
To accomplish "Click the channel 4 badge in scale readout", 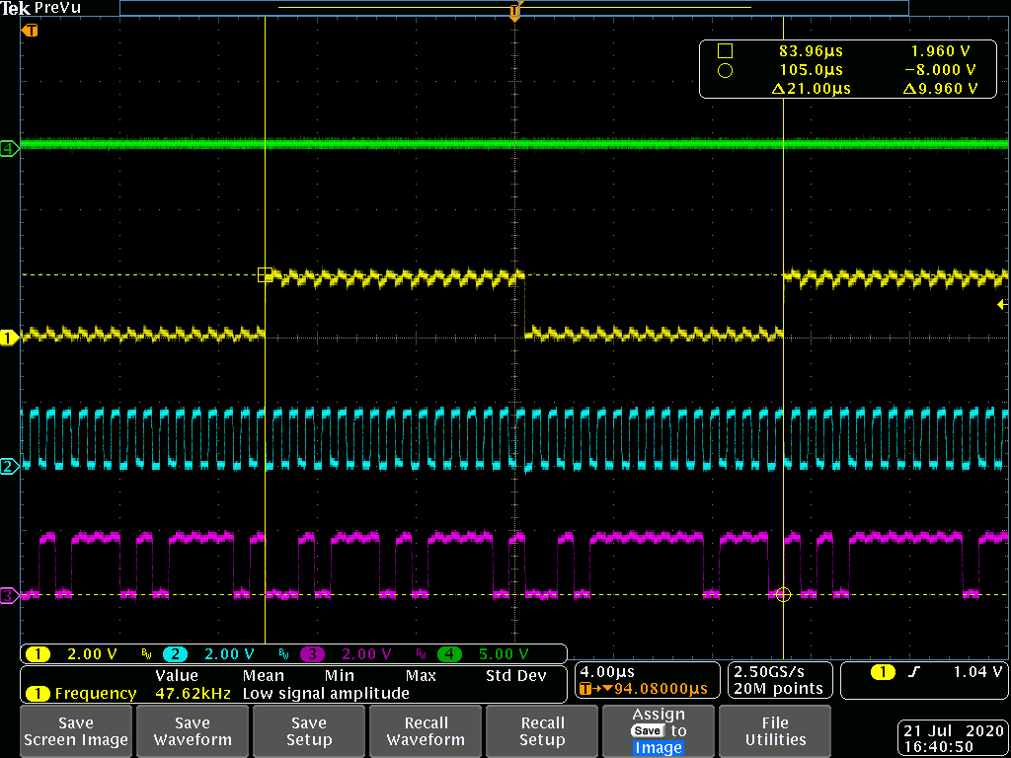I will click(449, 655).
